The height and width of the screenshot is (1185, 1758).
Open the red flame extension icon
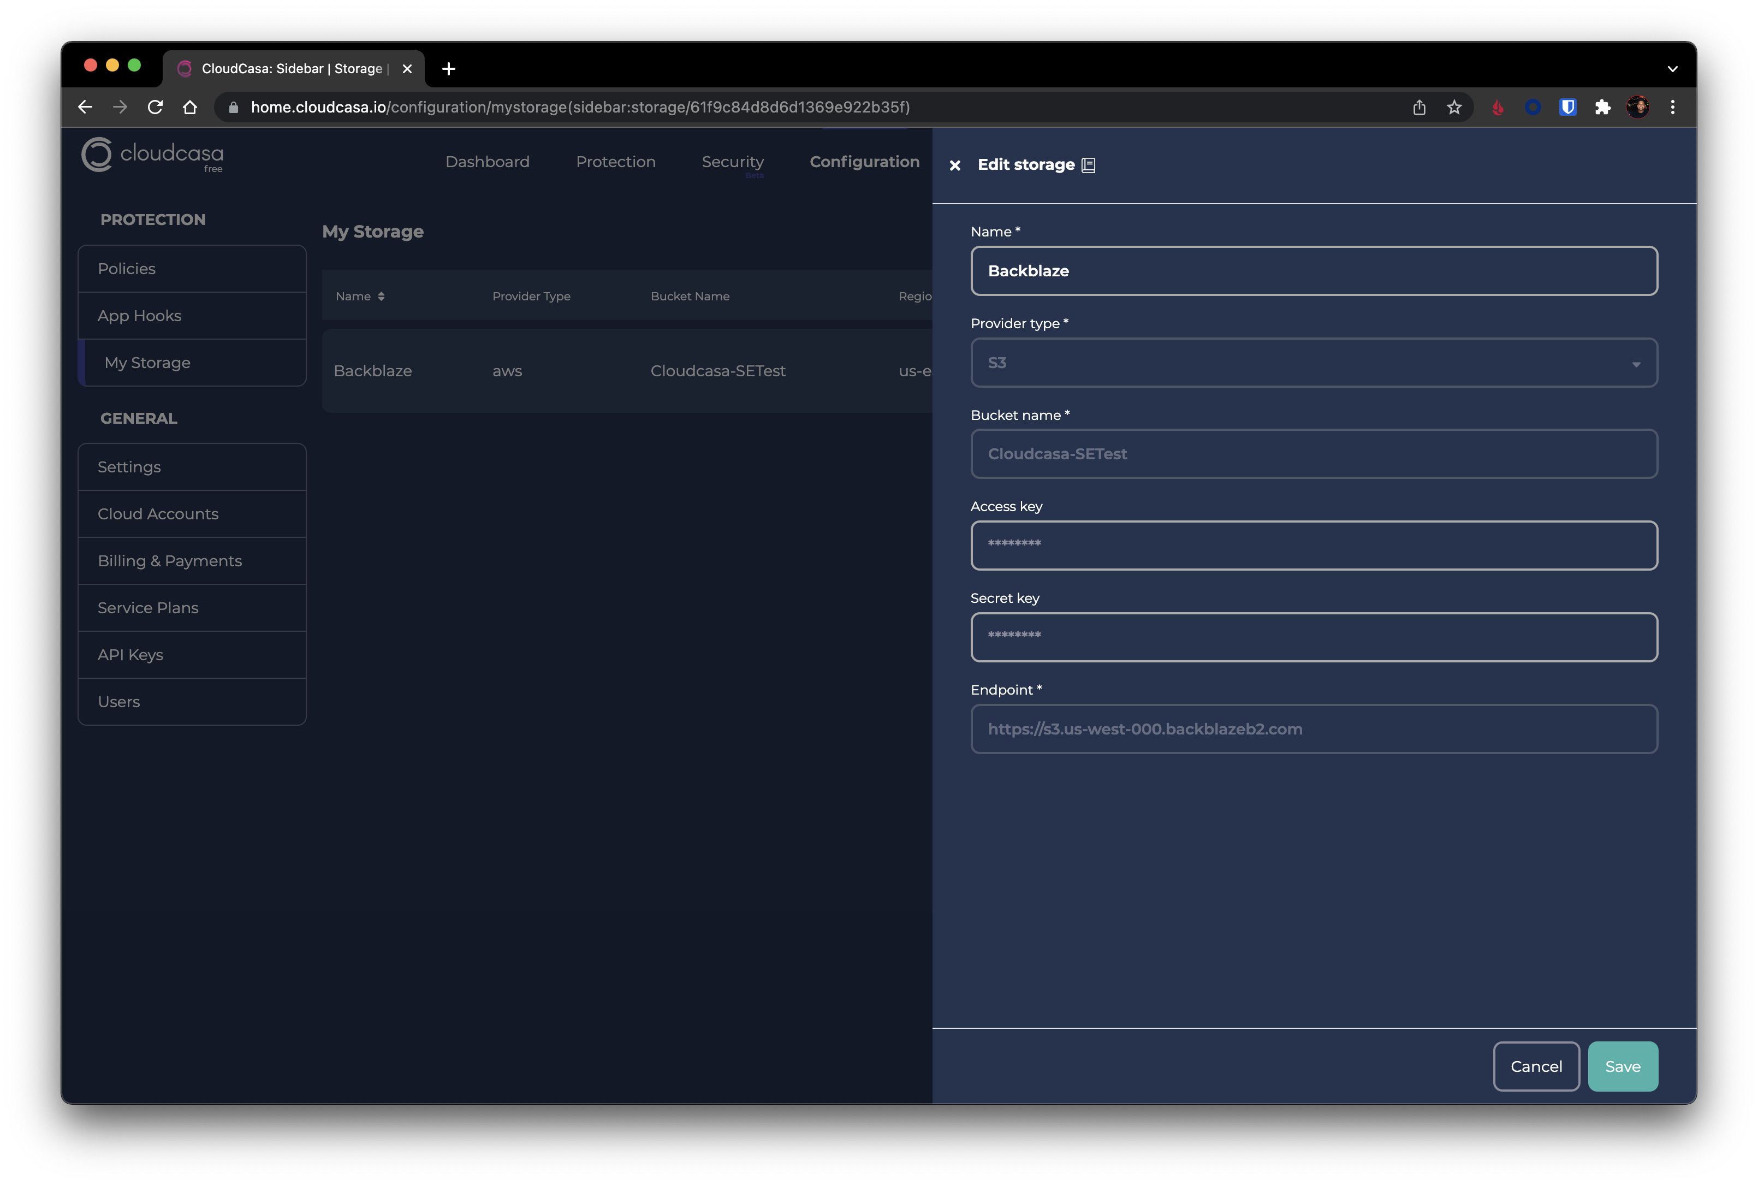point(1498,108)
